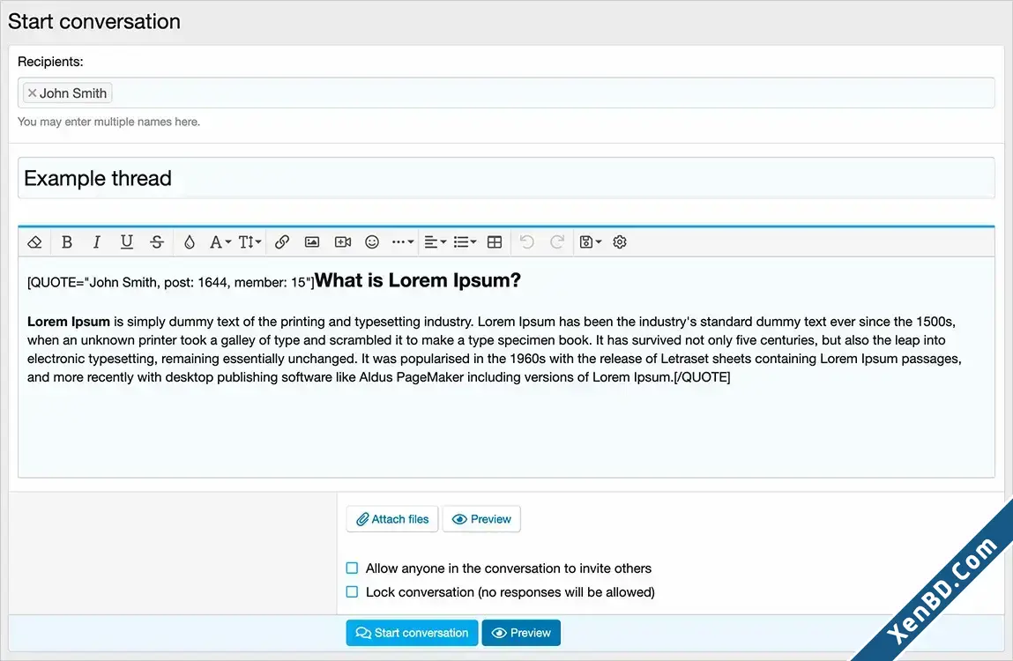Open the save draft dropdown
1013x661 pixels.
click(591, 242)
